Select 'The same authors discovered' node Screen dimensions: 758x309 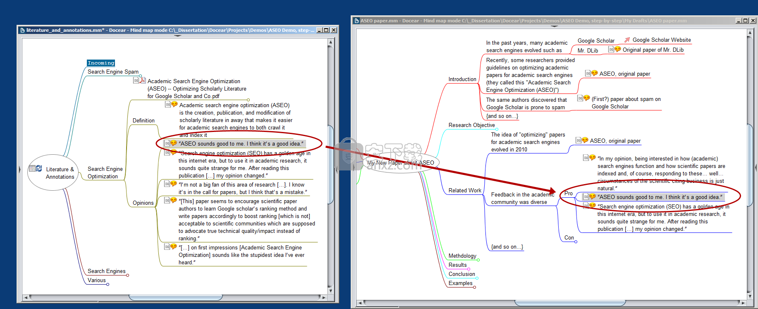click(526, 103)
